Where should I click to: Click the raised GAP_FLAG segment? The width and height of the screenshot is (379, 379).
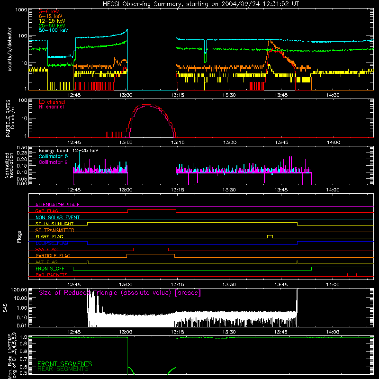click(152, 210)
